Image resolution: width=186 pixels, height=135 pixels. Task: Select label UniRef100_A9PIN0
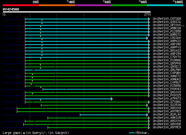pyautogui.click(x=167, y=44)
